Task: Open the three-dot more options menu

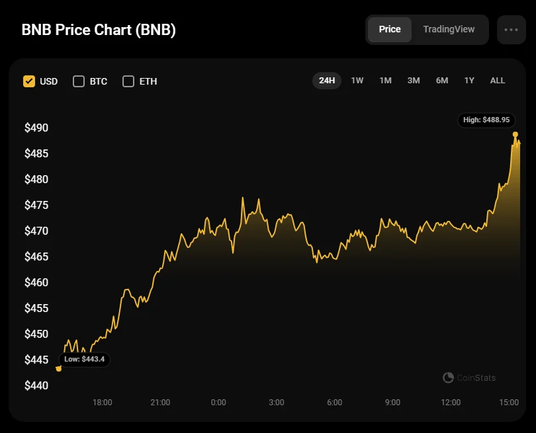Action: pyautogui.click(x=511, y=30)
